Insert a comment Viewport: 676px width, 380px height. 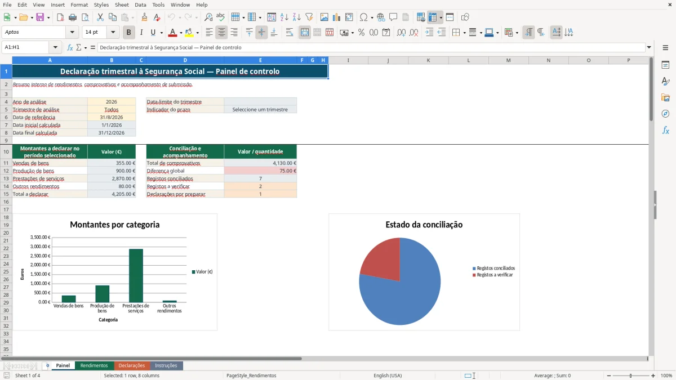(x=394, y=17)
